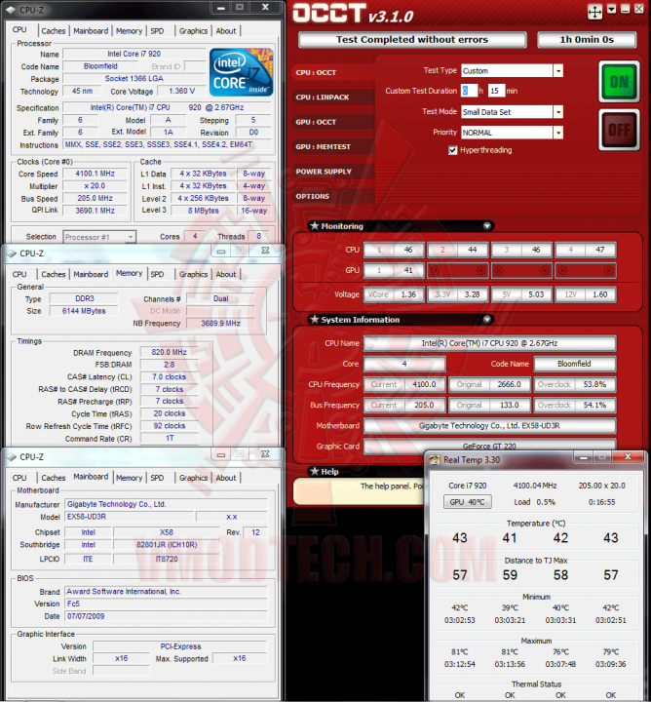Click the OCCT title bar down-arrow icon
The width and height of the screenshot is (651, 702).
pos(611,9)
